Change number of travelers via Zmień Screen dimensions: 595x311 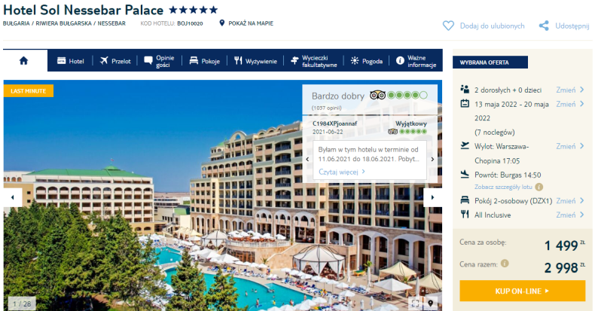[569, 90]
